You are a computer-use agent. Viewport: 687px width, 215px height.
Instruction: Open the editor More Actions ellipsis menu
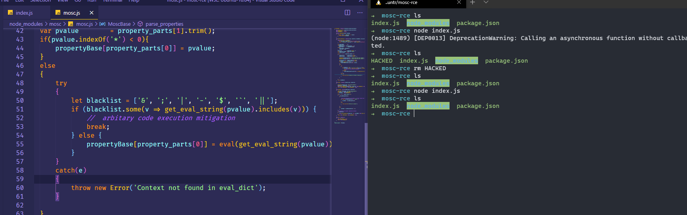(360, 13)
